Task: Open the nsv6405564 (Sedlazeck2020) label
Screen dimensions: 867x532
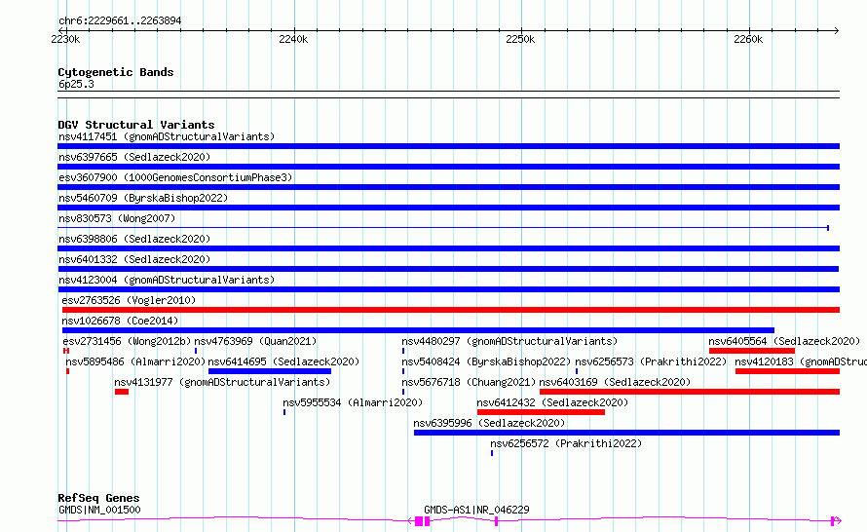Action: click(x=784, y=341)
